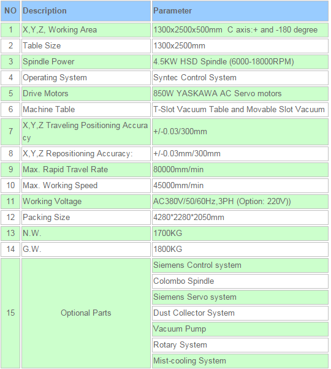Click the Table Size row label

[86, 45]
